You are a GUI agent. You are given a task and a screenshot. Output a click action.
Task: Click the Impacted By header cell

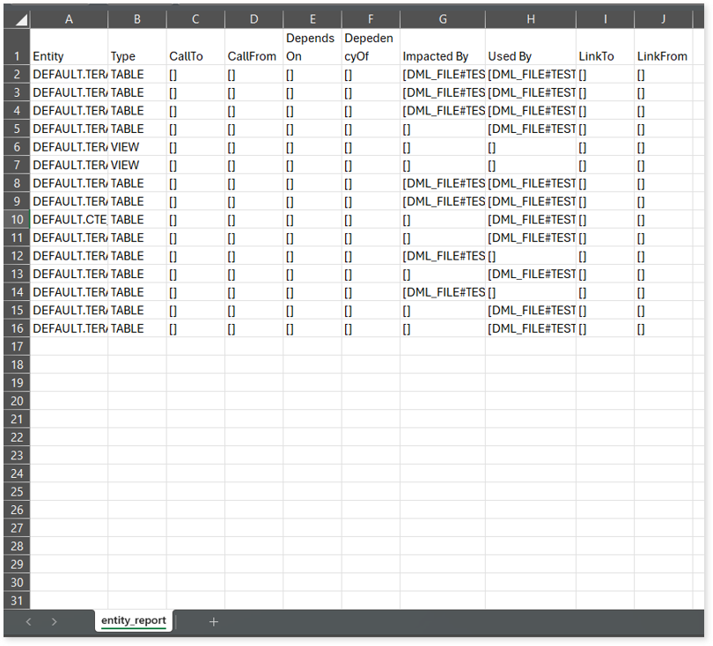click(442, 48)
